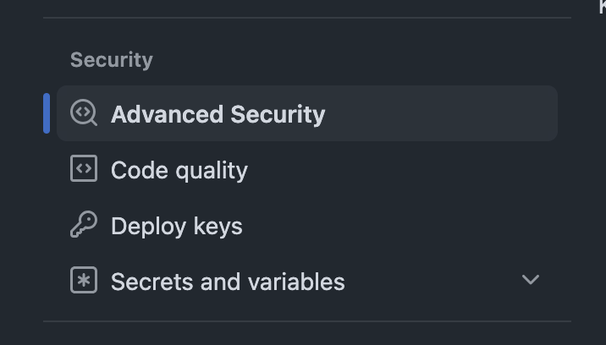Click the Advanced Security code-scan magnifier icon
The width and height of the screenshot is (606, 345).
click(84, 113)
